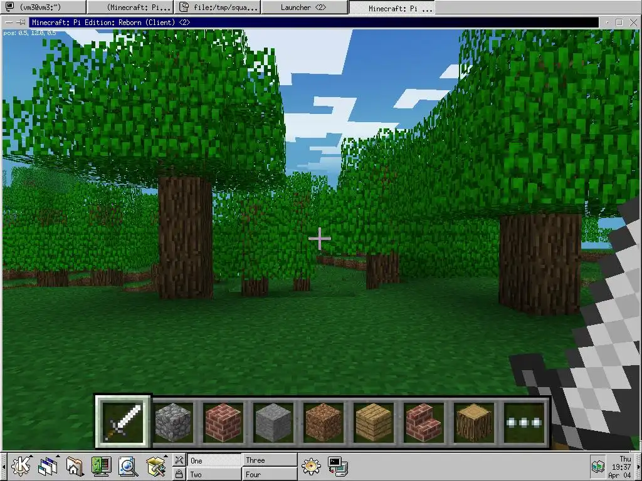Click the Minecraft window title bar

pyautogui.click(x=313, y=23)
